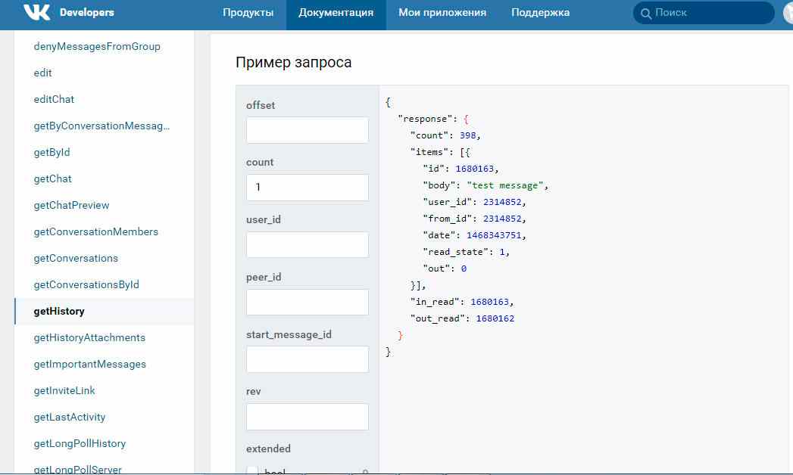
Task: Toggle the extended bool checkbox
Action: point(253,471)
